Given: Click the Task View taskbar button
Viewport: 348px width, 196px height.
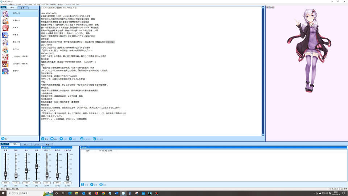Looking at the screenshot, I should tap(63, 193).
